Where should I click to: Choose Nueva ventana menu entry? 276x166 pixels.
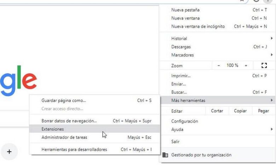[x=218, y=18]
